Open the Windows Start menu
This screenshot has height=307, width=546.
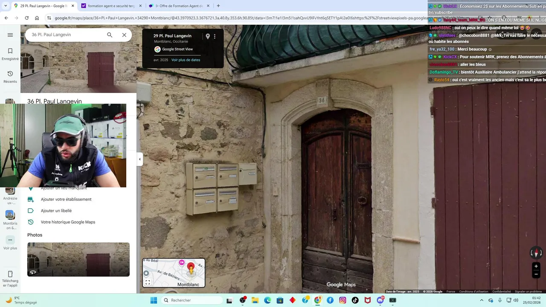point(154,300)
